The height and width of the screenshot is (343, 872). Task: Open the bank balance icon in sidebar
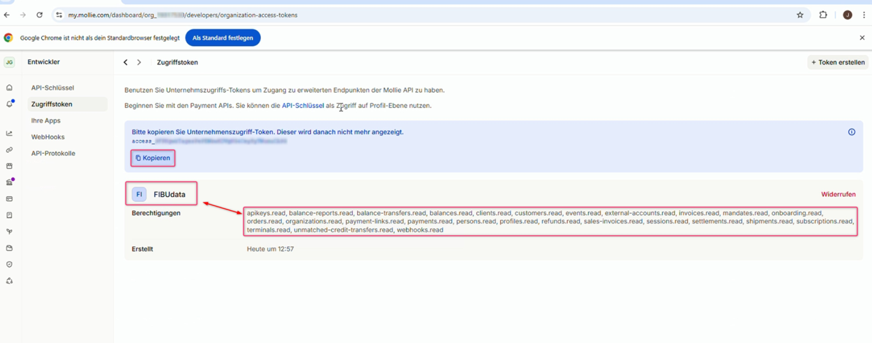click(9, 182)
